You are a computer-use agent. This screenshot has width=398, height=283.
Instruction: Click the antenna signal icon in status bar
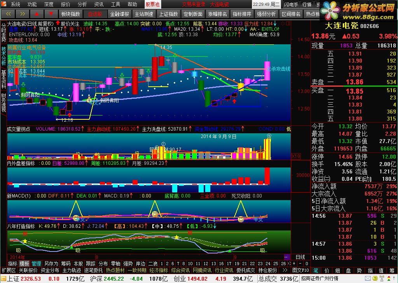382,278
